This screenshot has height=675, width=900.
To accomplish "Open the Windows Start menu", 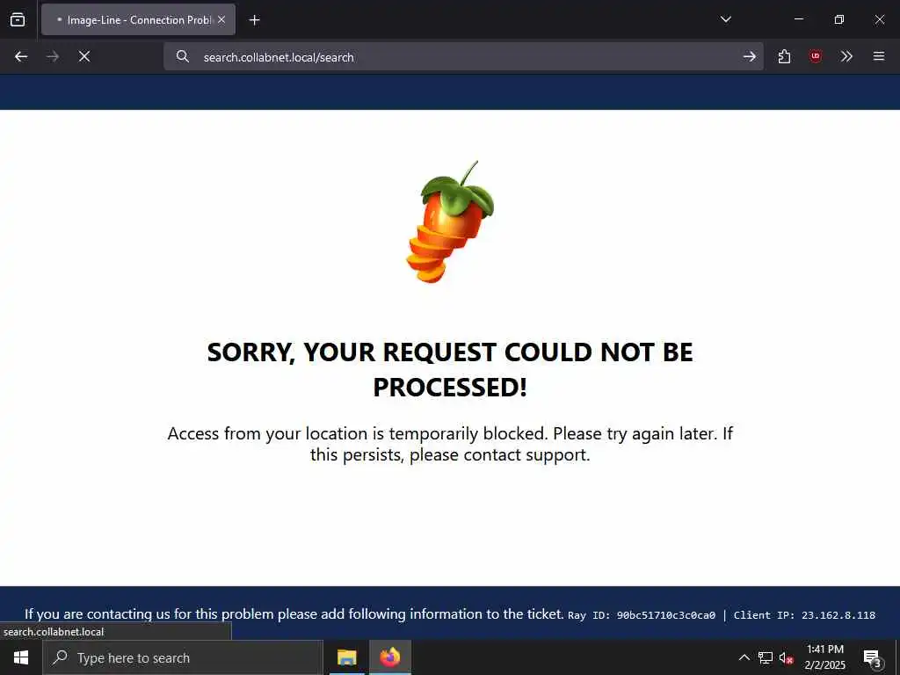I will pyautogui.click(x=21, y=657).
